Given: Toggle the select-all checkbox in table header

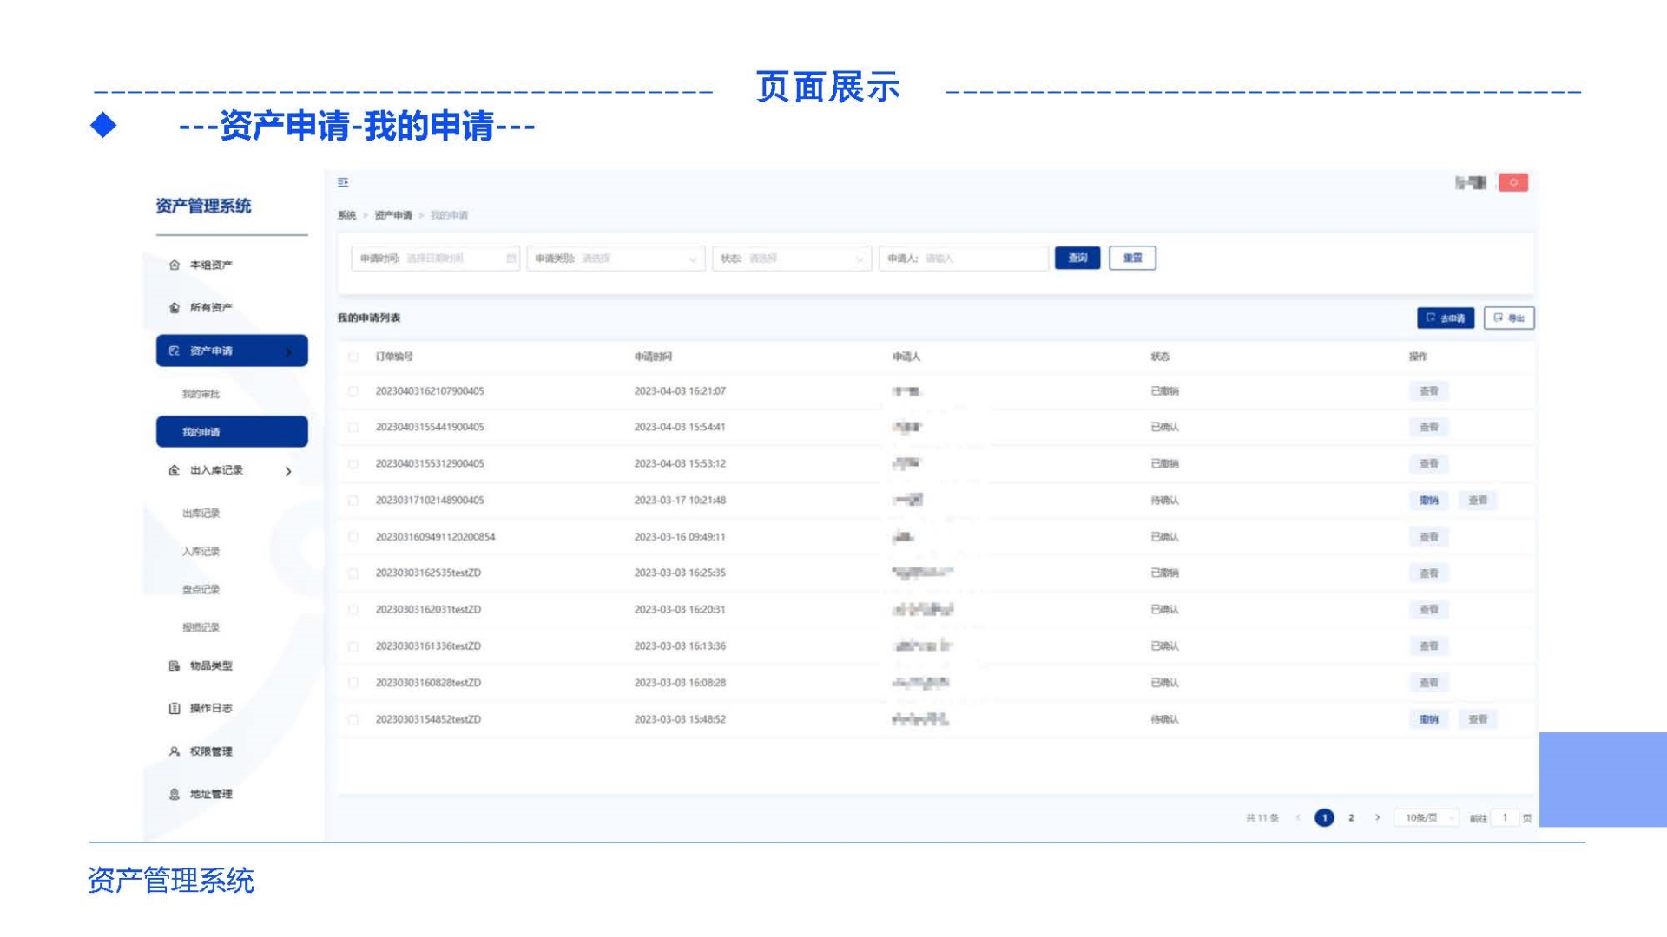Looking at the screenshot, I should (x=353, y=357).
